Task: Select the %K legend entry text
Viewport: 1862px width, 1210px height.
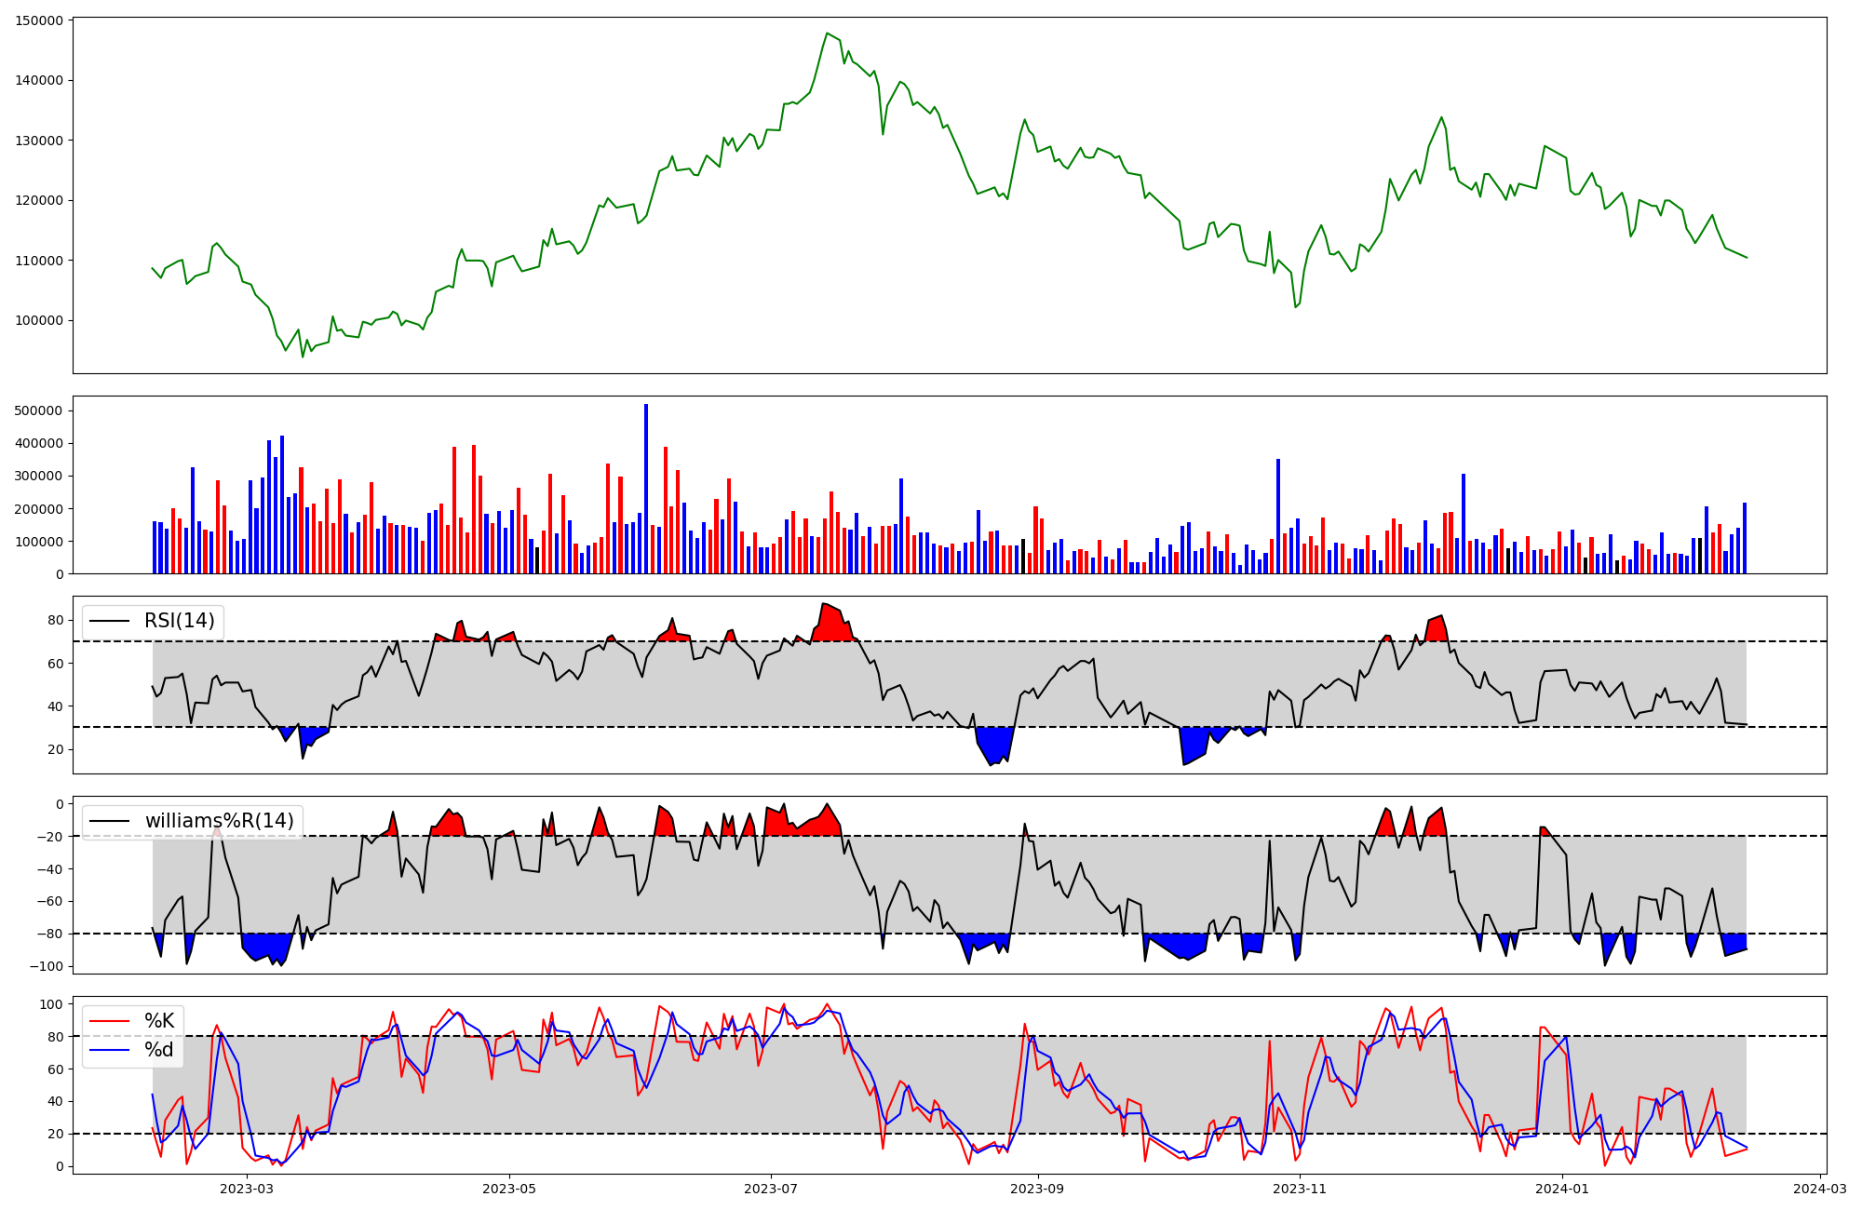Action: click(x=159, y=1021)
